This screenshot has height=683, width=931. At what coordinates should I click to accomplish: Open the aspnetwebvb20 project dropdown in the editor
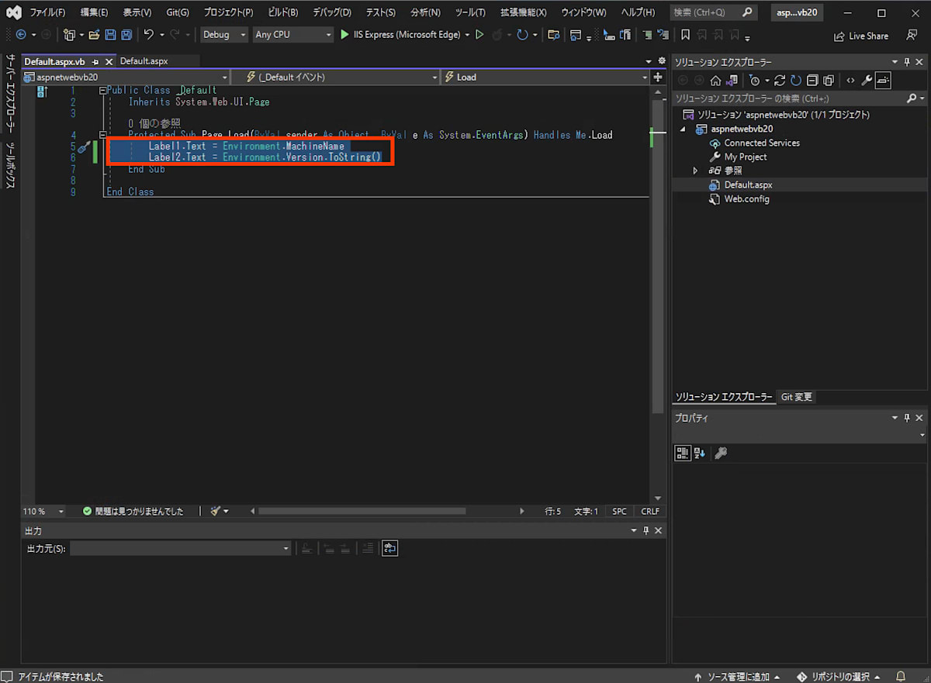pyautogui.click(x=126, y=77)
